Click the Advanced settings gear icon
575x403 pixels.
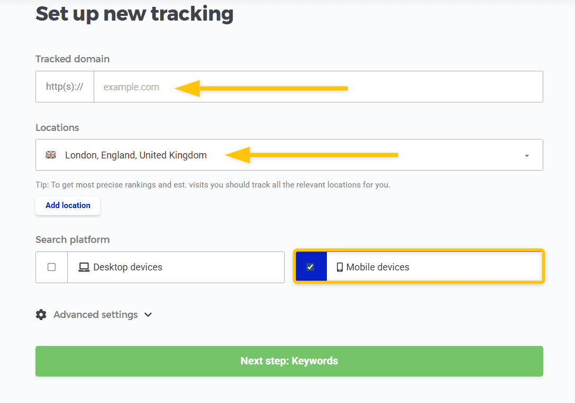(x=41, y=315)
